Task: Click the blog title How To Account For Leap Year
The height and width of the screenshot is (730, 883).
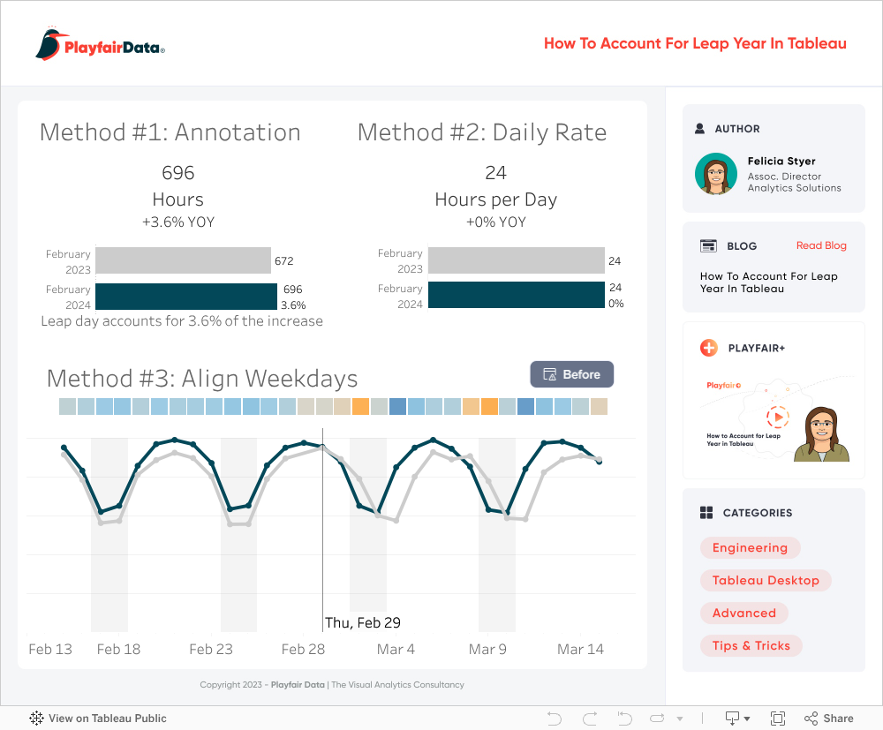Action: point(769,282)
